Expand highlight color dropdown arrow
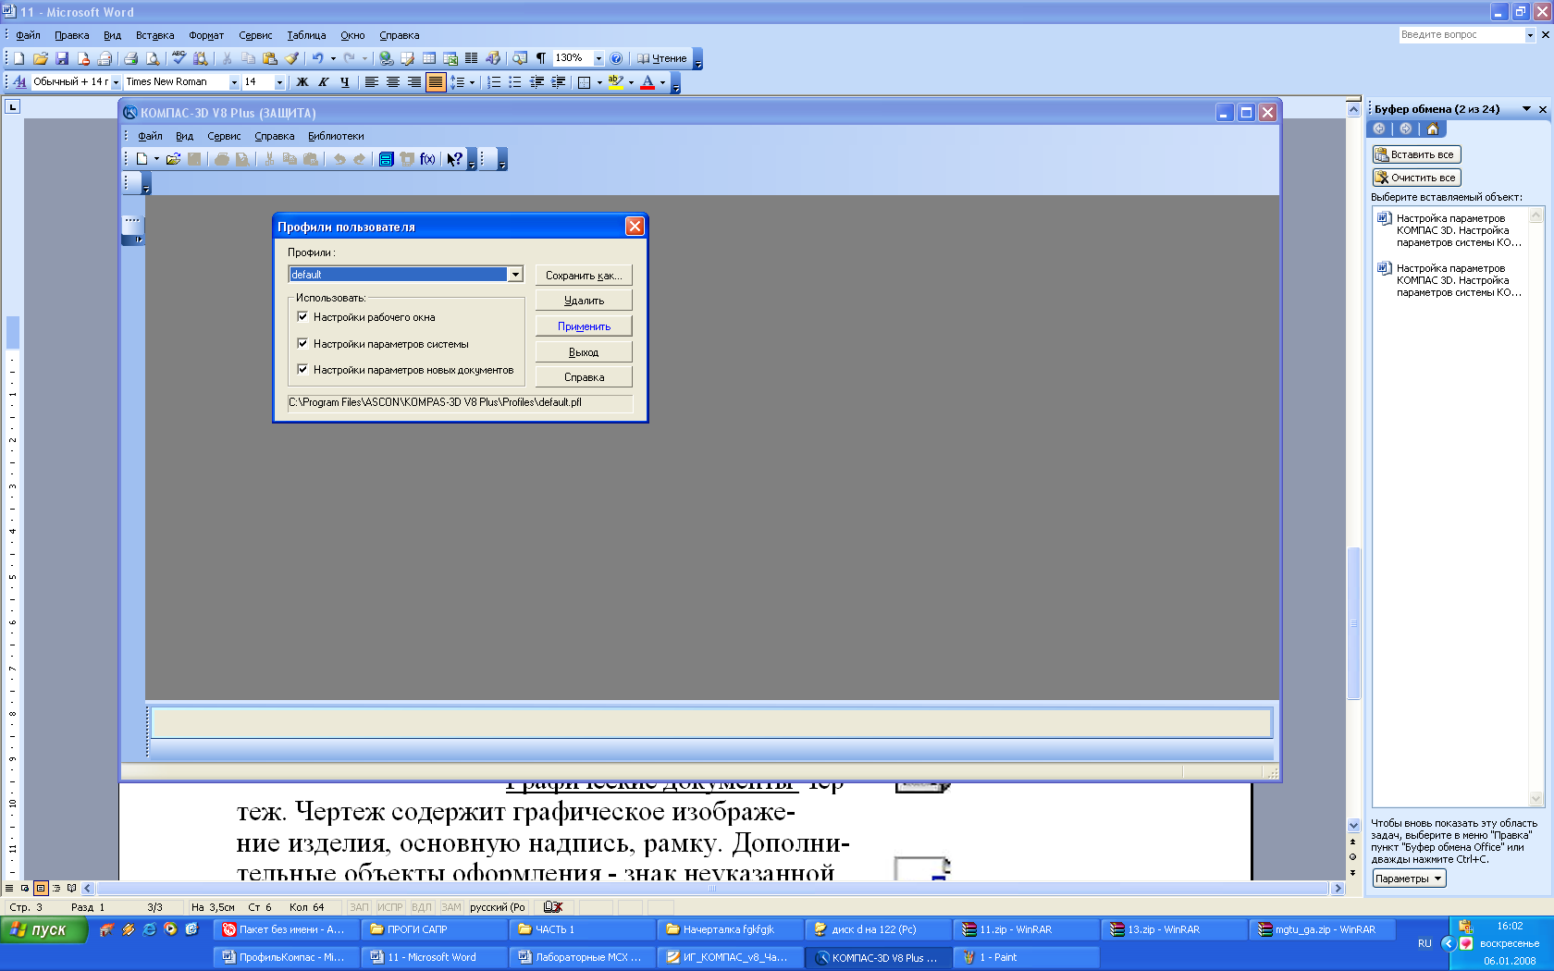1554x971 pixels. [631, 82]
